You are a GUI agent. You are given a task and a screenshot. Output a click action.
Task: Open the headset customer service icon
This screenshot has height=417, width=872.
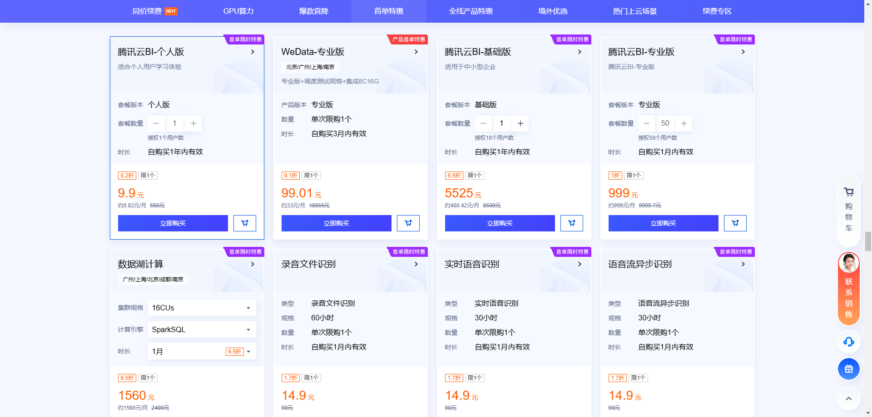[848, 342]
